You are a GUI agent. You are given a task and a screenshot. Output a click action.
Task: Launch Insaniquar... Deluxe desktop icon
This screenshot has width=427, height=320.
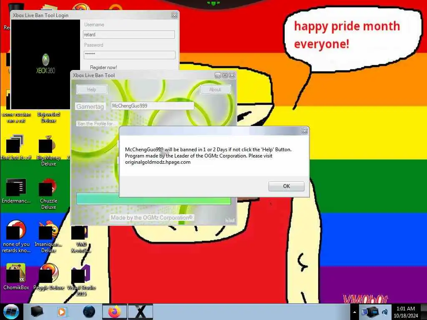click(x=48, y=237)
